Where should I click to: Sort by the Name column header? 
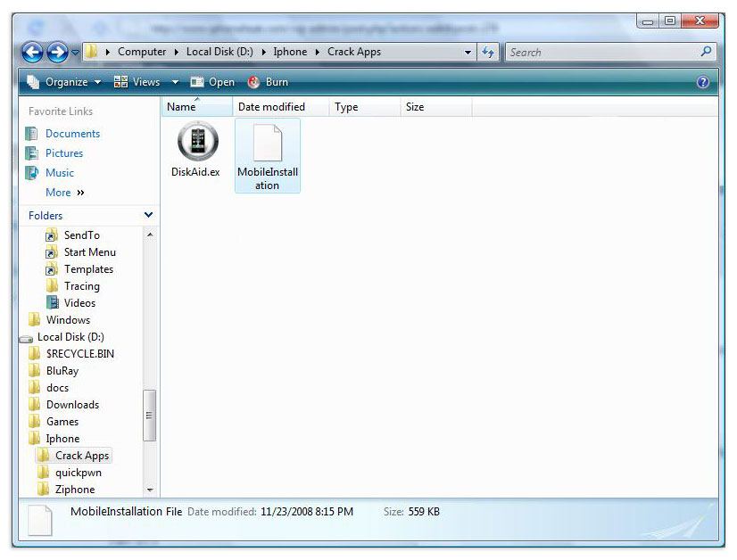click(196, 107)
